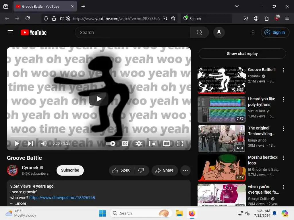Open the player settings gear
The height and width of the screenshot is (220, 294).
click(x=139, y=144)
